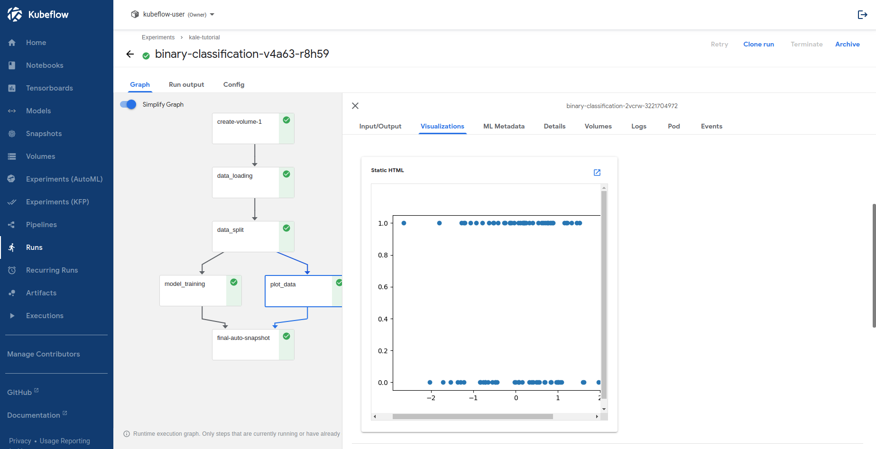Click success check on data_loading node
This screenshot has width=876, height=449.
click(x=286, y=174)
